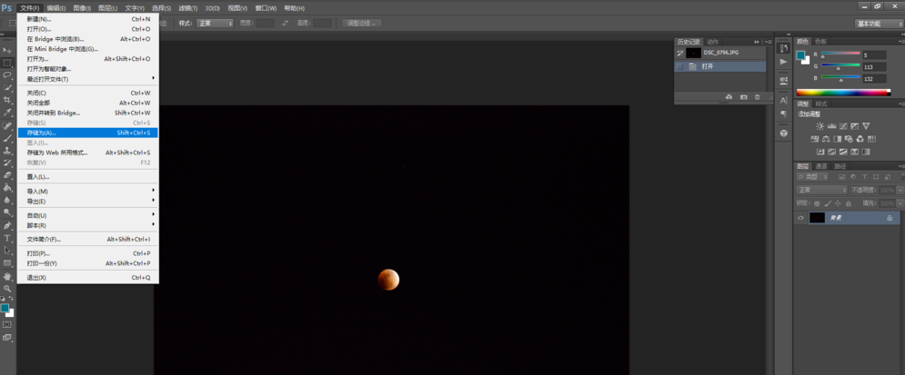Select the Horizontal Type tool
The width and height of the screenshot is (905, 375).
coord(7,238)
